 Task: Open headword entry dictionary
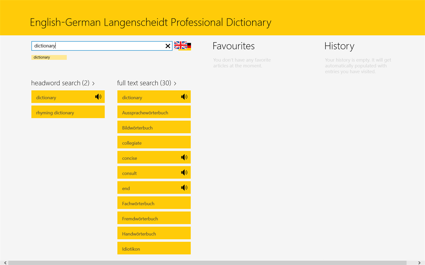68,97
